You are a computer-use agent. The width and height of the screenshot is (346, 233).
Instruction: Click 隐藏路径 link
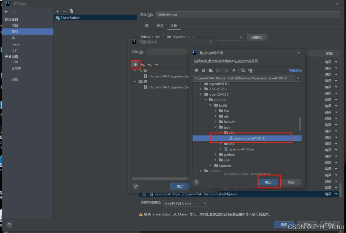tap(295, 70)
